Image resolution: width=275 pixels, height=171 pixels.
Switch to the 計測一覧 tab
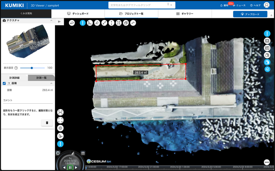42,78
